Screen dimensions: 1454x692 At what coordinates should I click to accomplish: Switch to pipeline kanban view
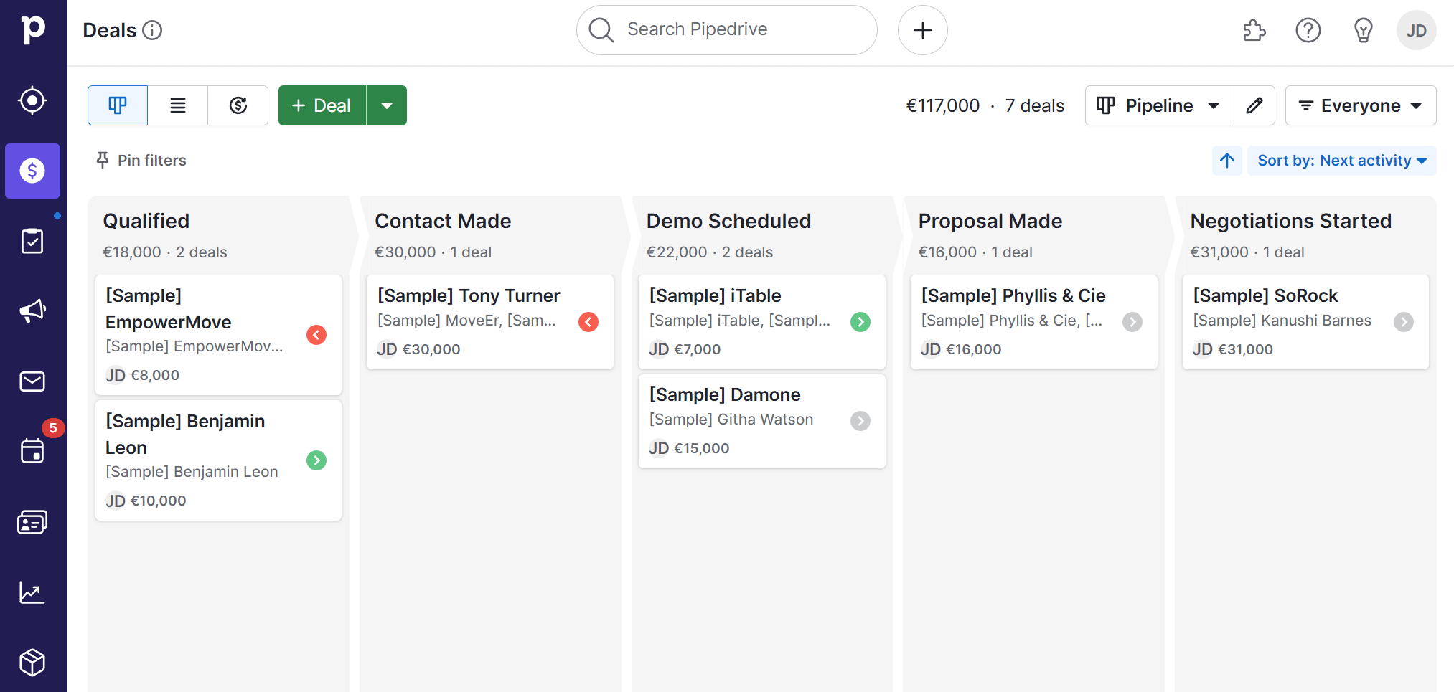[x=118, y=105]
